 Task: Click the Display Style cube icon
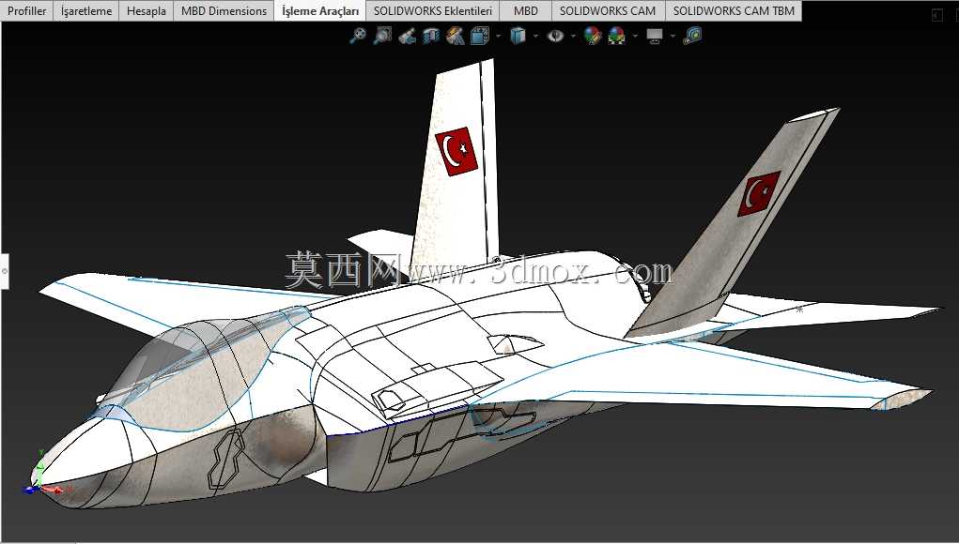point(518,36)
